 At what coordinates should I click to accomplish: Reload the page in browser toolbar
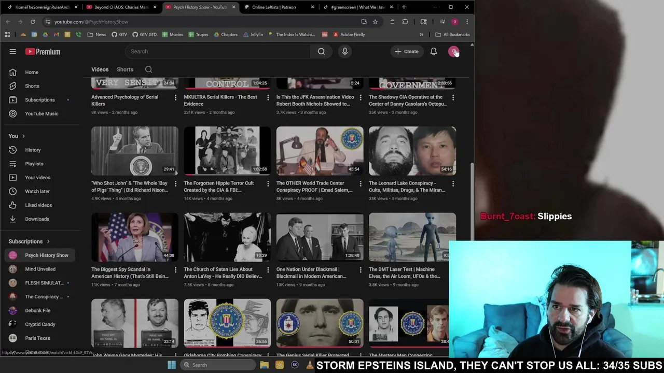(x=33, y=22)
